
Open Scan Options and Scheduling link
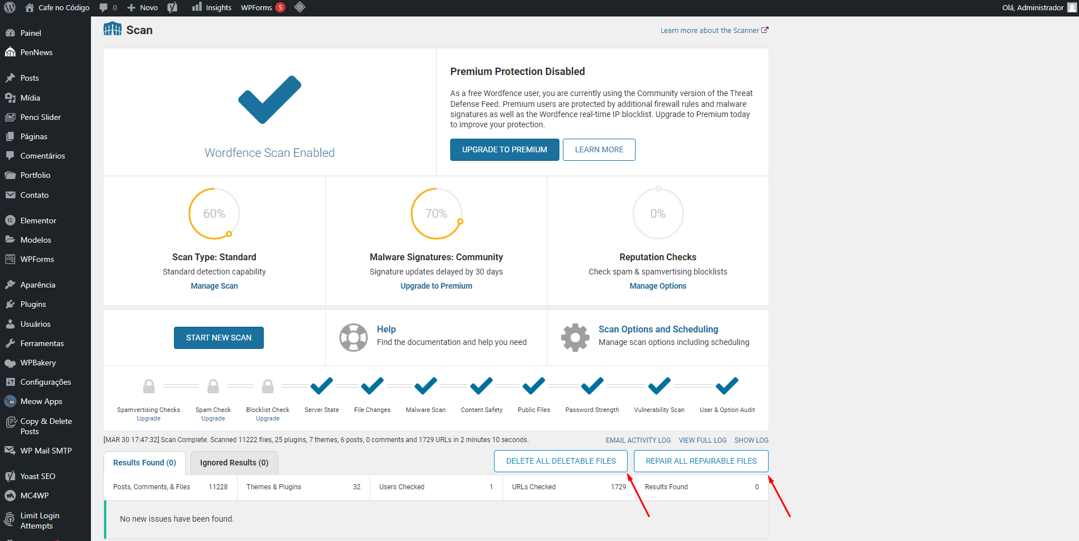(x=658, y=329)
